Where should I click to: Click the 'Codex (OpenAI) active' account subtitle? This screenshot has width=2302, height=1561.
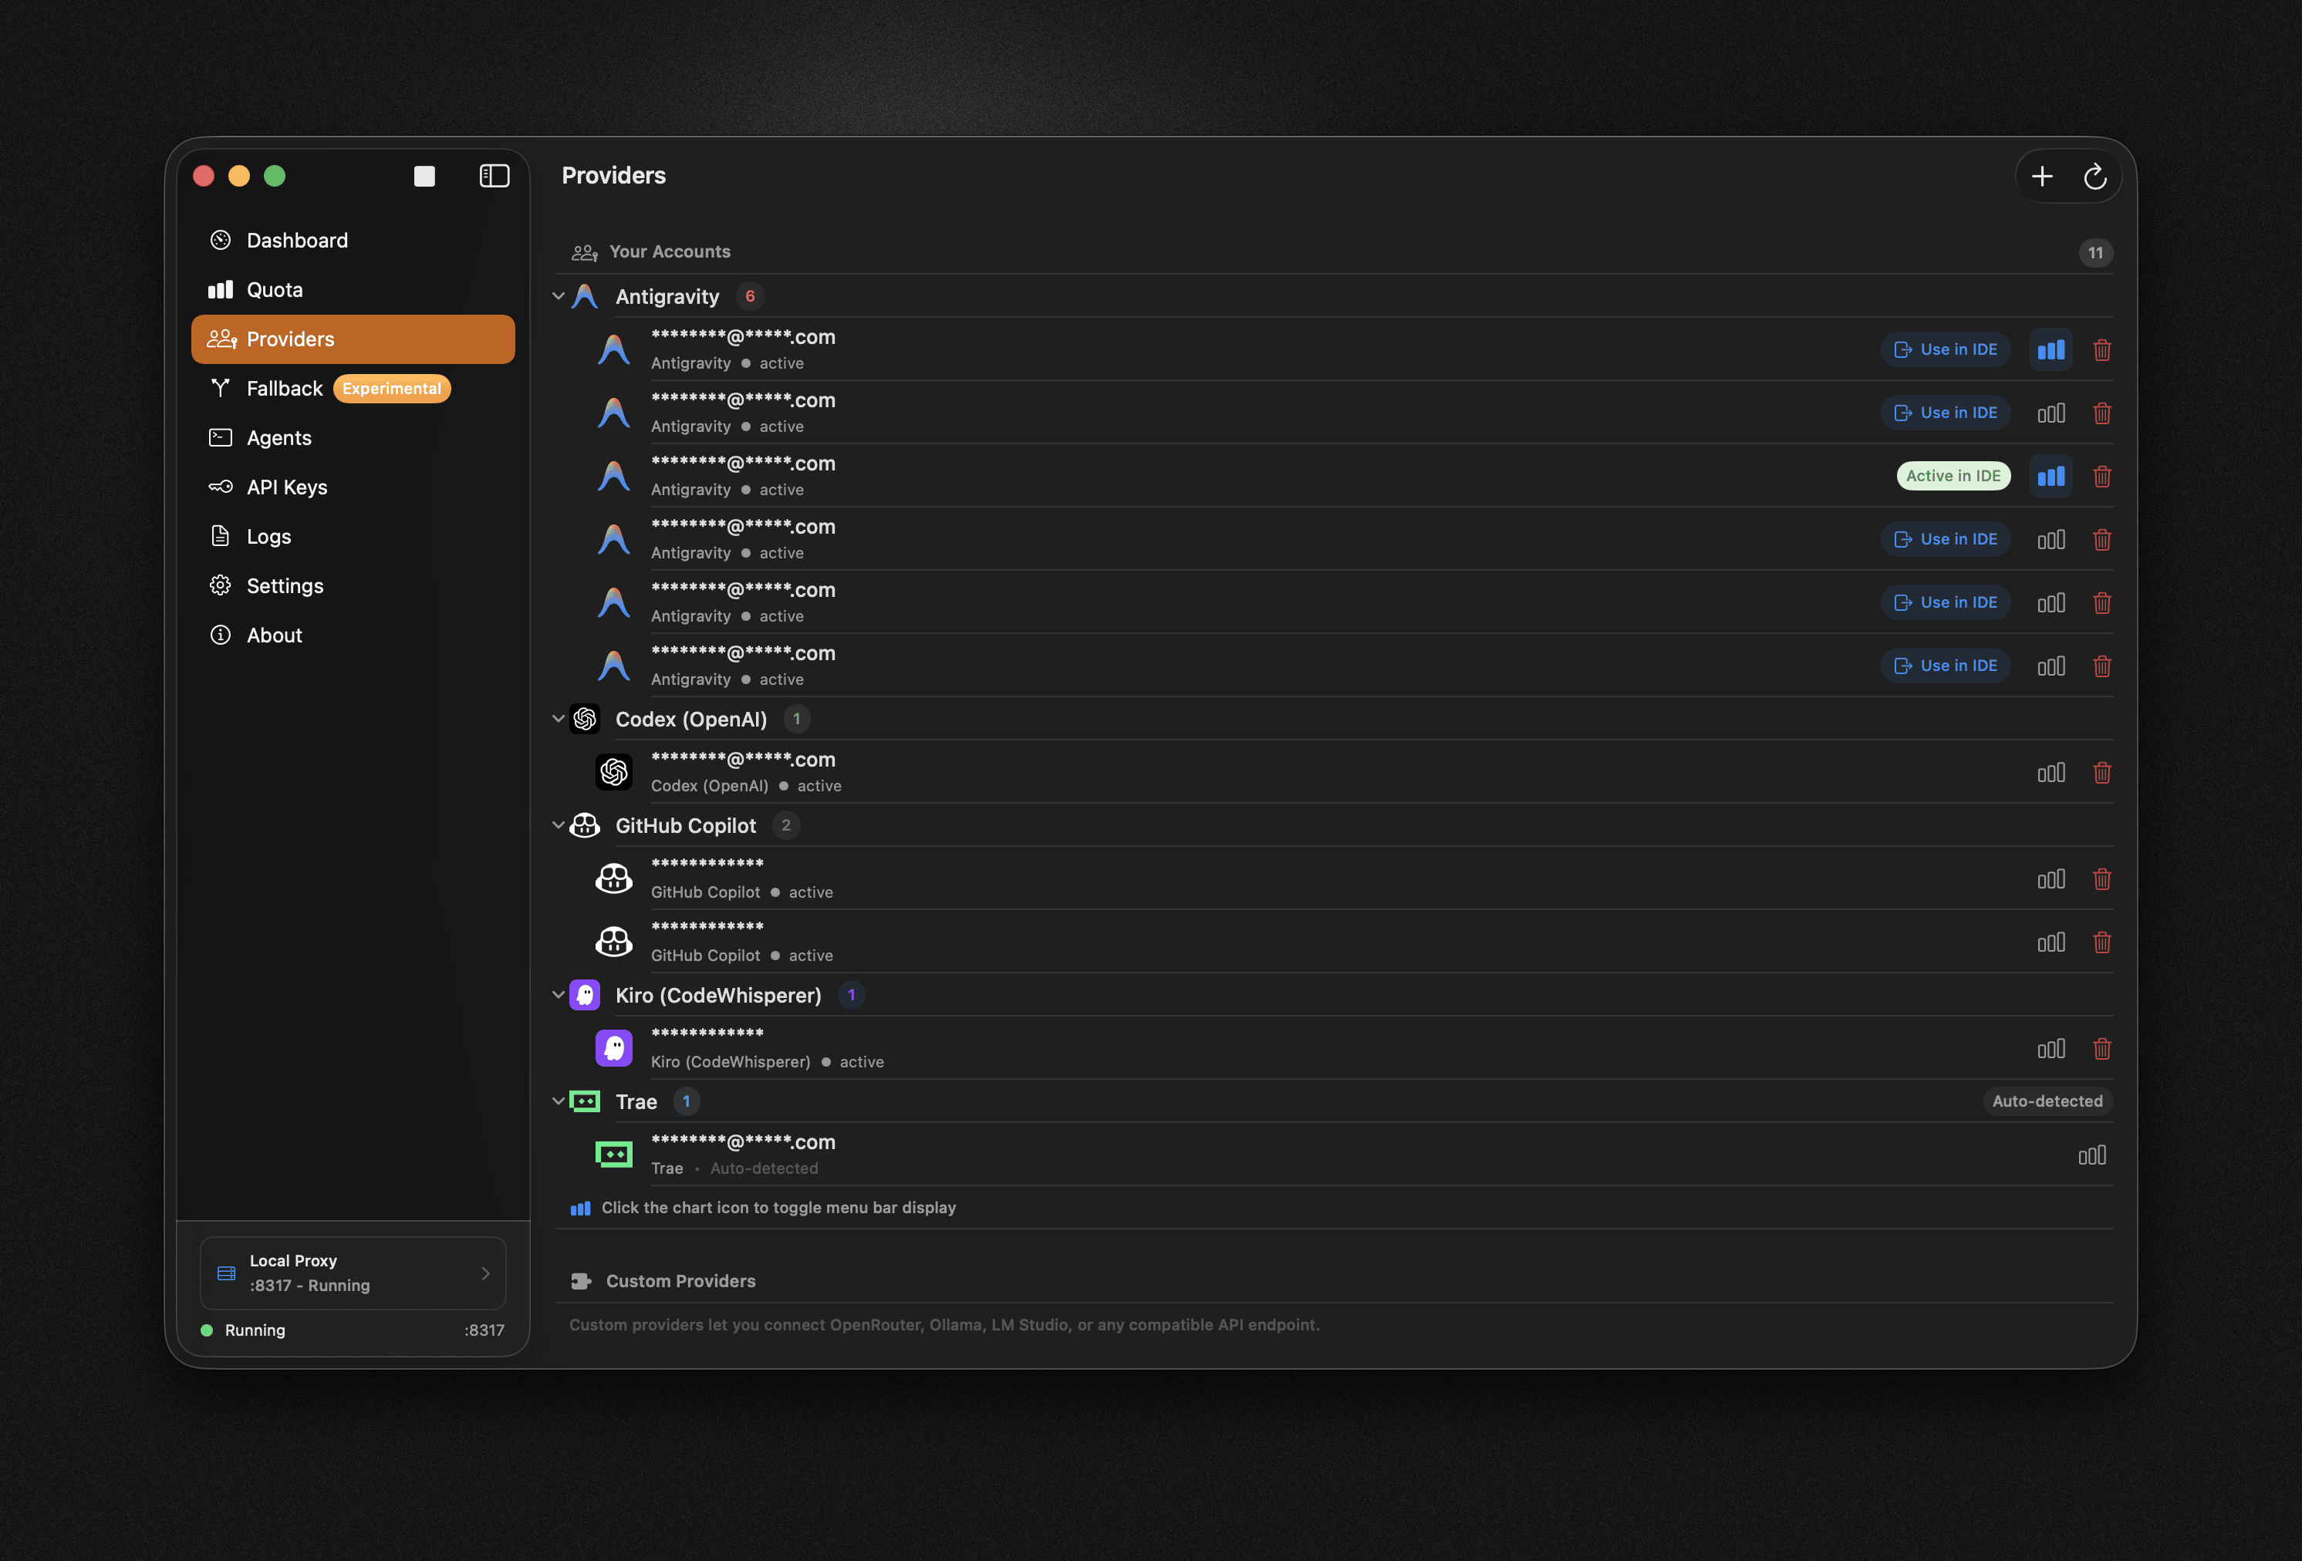[x=746, y=785]
